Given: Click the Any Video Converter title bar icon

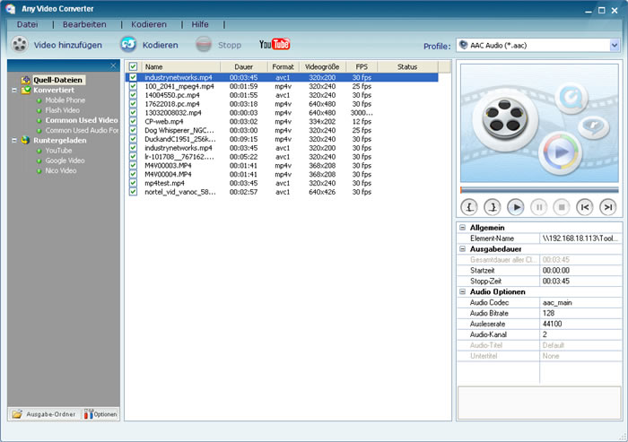Looking at the screenshot, I should pyautogui.click(x=11, y=9).
